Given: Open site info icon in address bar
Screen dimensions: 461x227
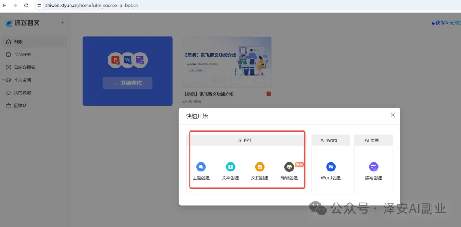Looking at the screenshot, I should pos(39,5).
